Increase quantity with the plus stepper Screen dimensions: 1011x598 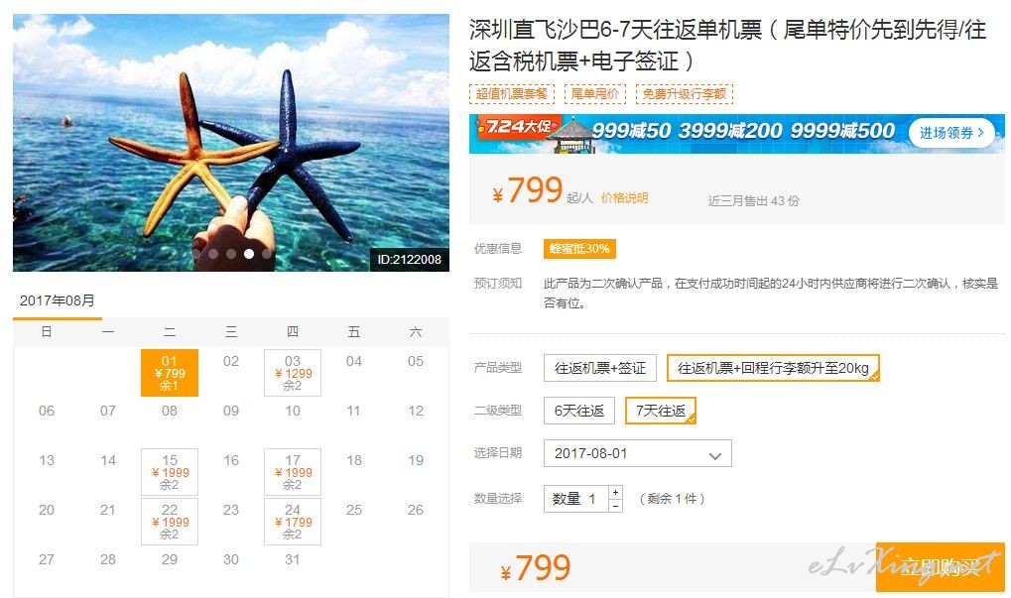pos(616,492)
